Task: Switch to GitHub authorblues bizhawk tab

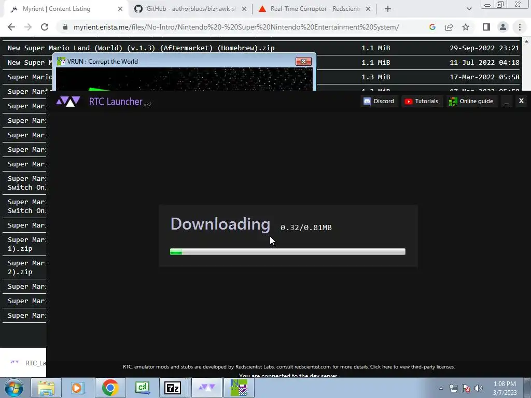Action: [x=191, y=9]
